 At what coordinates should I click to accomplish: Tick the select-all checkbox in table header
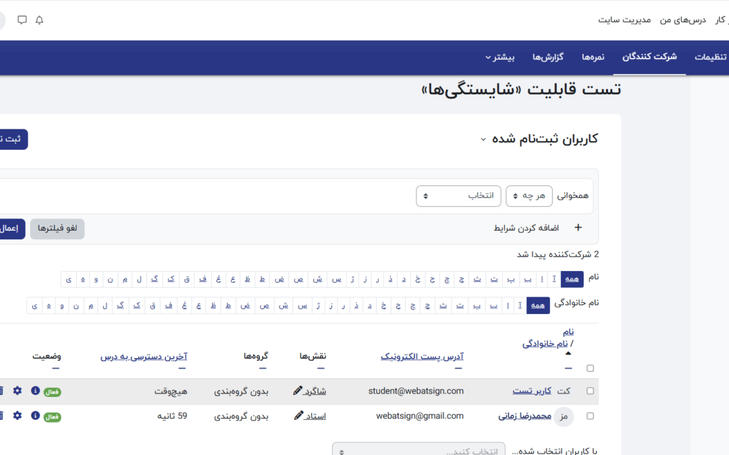pos(591,368)
